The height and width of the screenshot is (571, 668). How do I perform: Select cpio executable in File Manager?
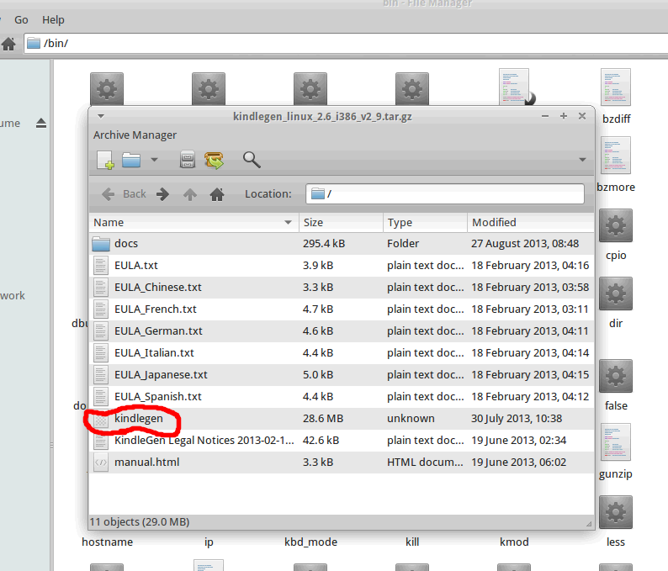click(616, 235)
